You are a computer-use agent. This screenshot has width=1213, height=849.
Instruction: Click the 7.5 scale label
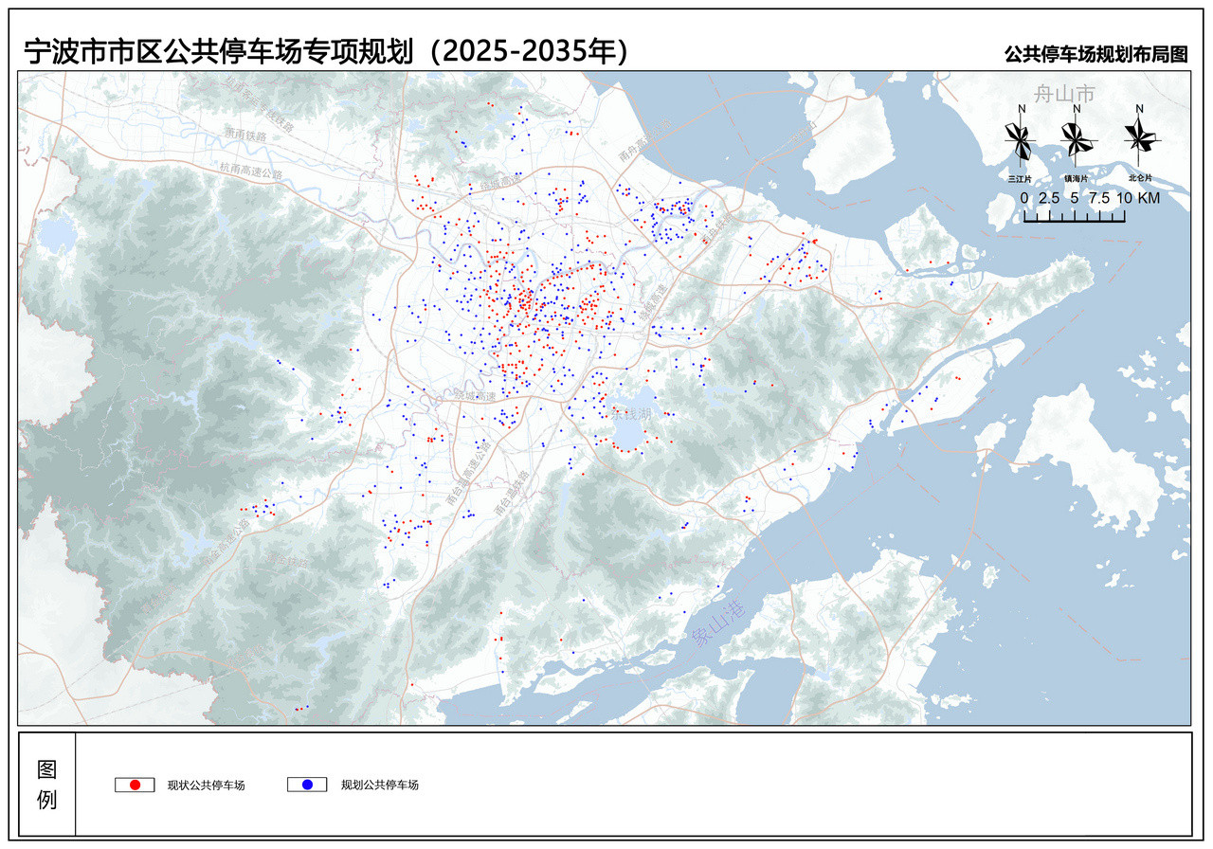pos(1099,198)
